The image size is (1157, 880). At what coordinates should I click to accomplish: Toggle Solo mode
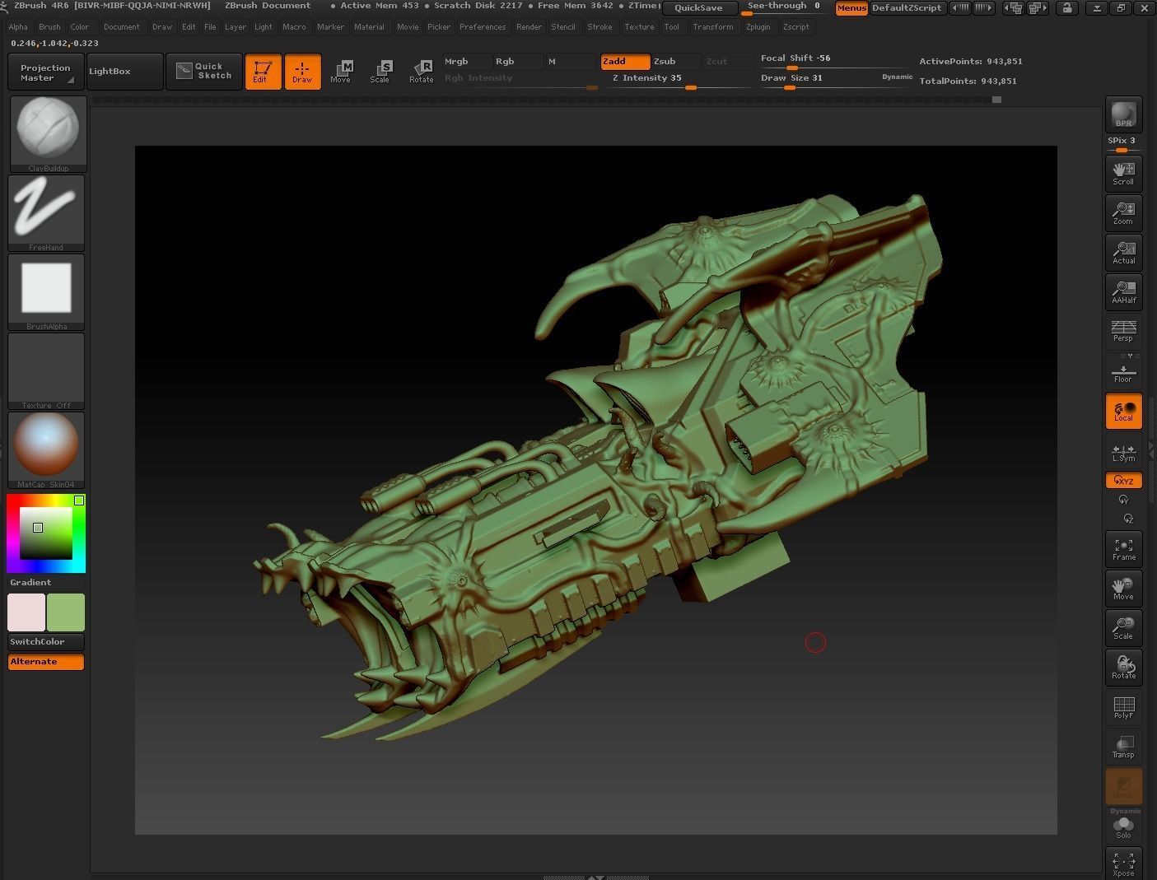[1123, 827]
